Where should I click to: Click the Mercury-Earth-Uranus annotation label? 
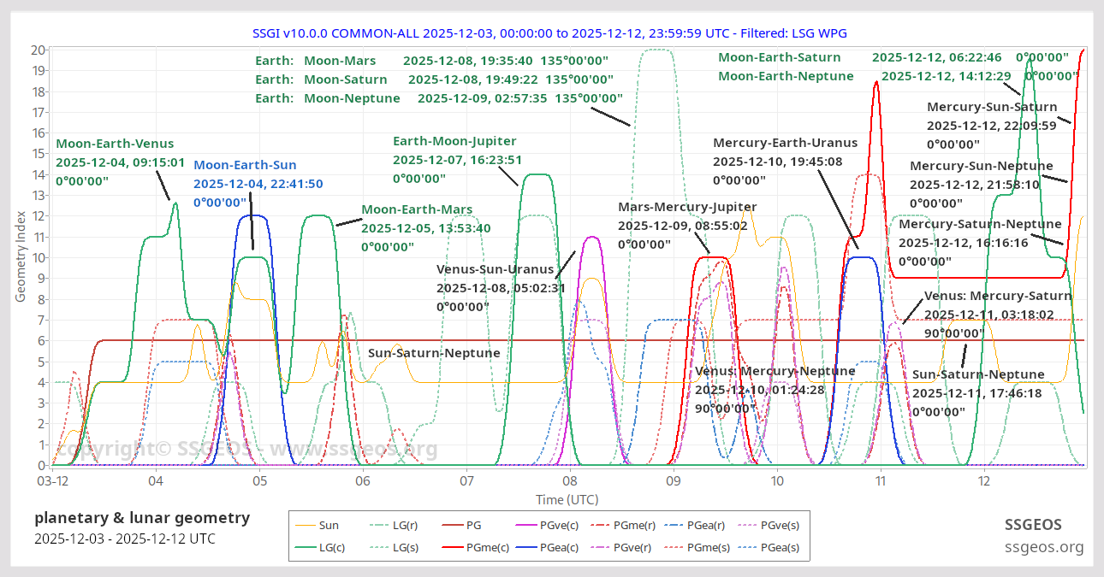click(778, 142)
